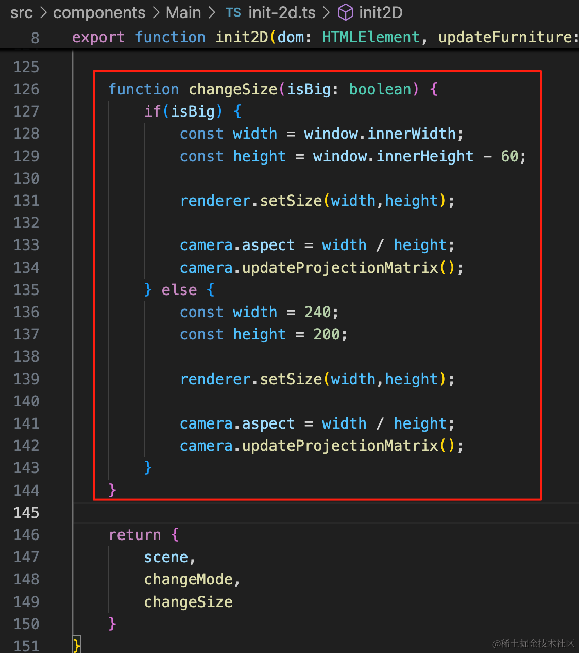Click updateProjectionMatrix on line 134
Image resolution: width=579 pixels, height=653 pixels.
[x=340, y=268]
